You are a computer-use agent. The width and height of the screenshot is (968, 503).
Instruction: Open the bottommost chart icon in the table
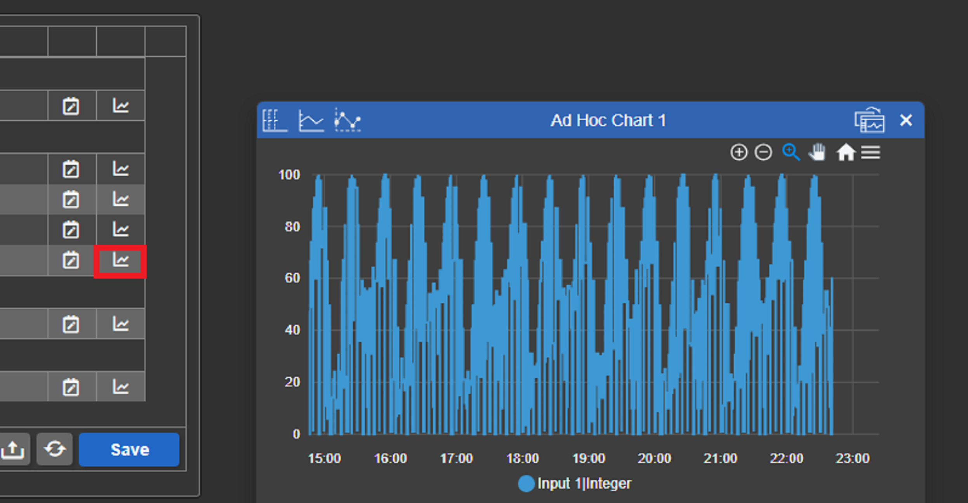click(x=121, y=387)
